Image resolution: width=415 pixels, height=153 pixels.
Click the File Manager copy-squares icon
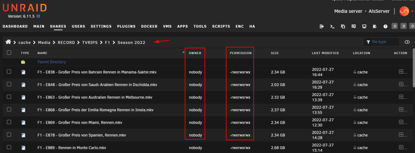point(343,26)
